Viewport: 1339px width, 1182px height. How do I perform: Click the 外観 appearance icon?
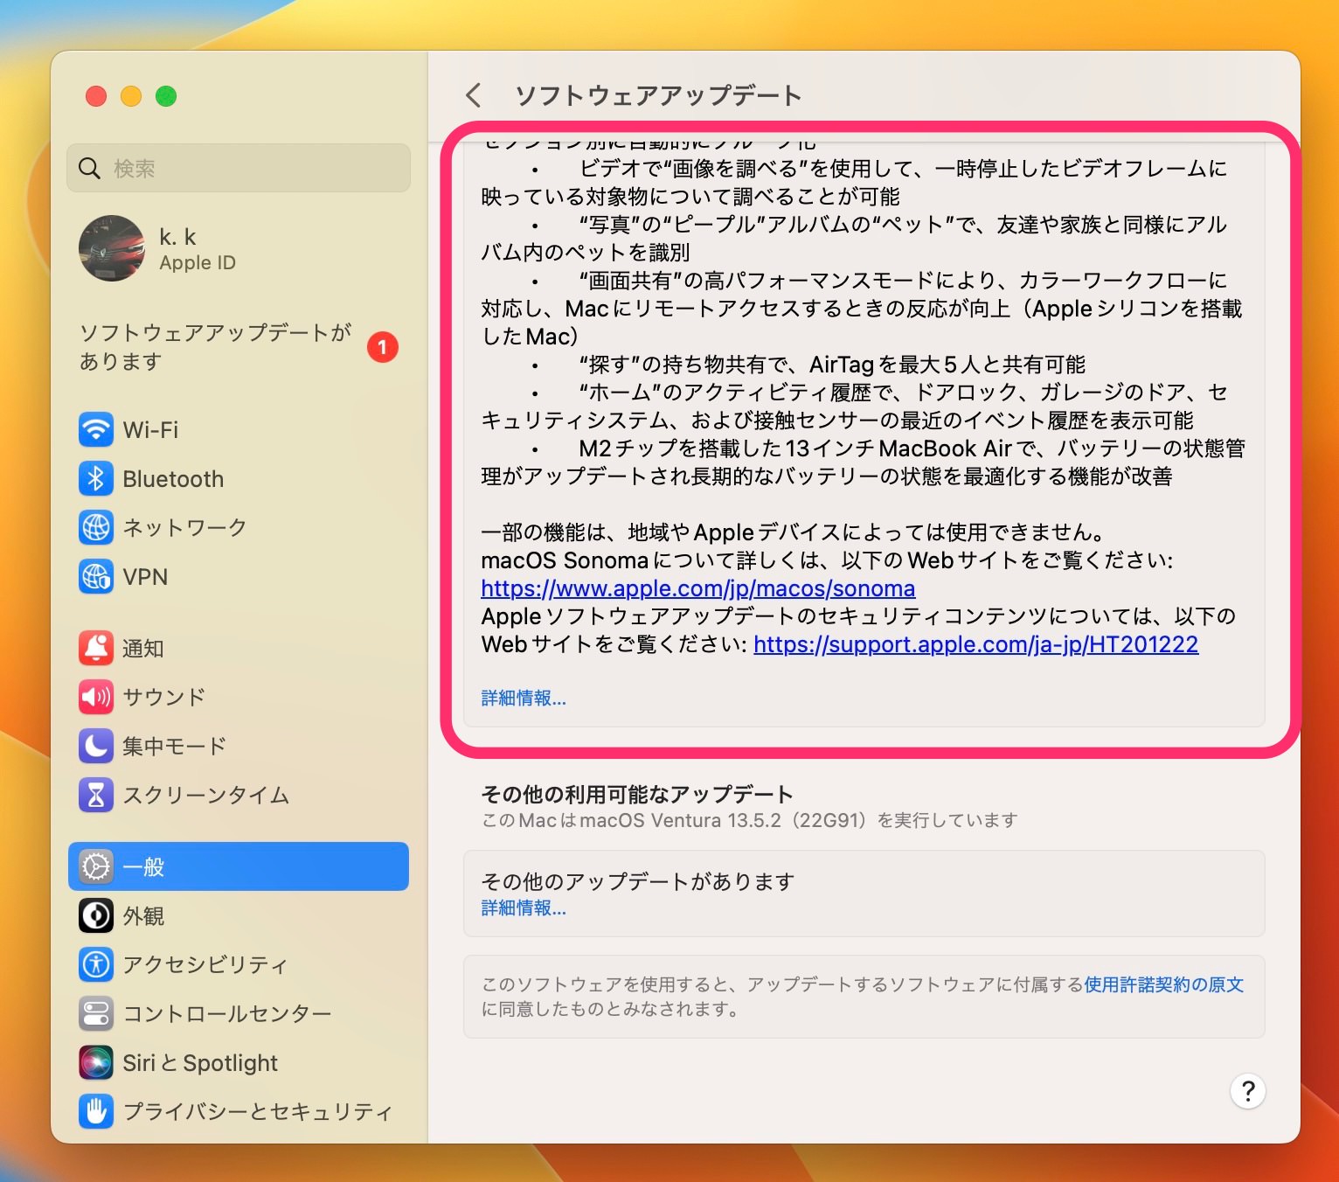click(96, 915)
